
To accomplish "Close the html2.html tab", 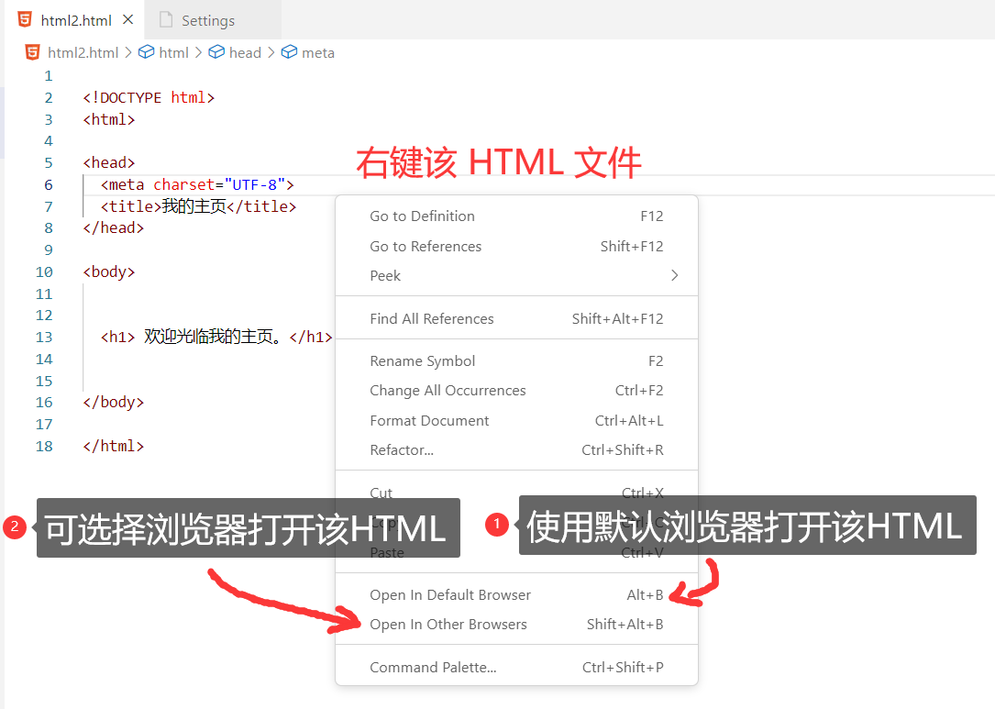I will coord(128,19).
